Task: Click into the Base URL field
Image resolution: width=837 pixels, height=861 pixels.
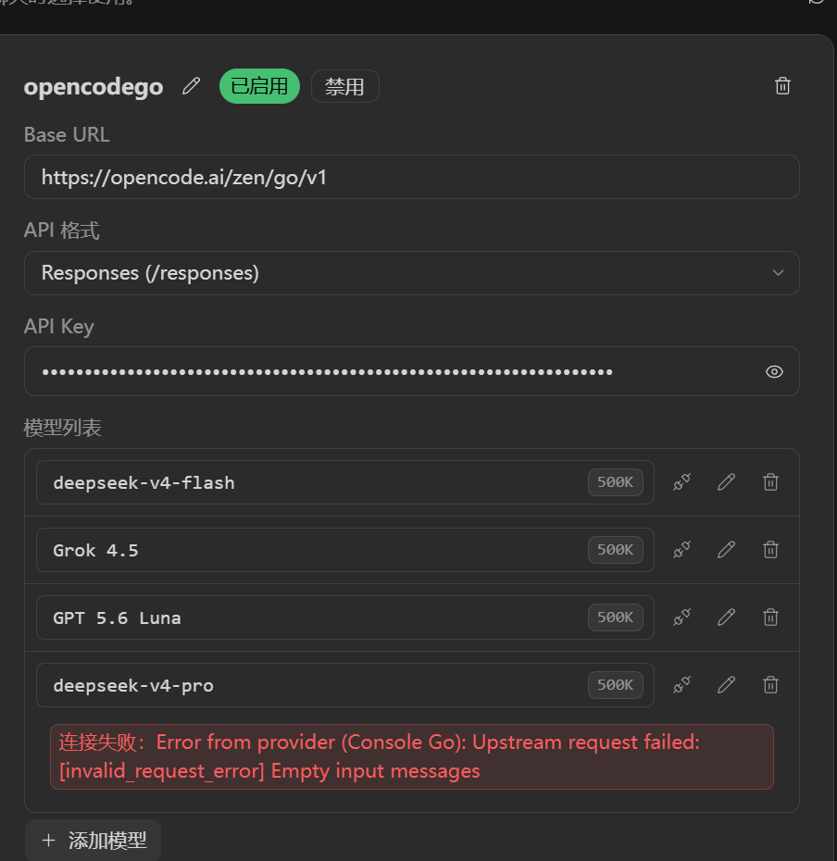Action: [x=411, y=177]
